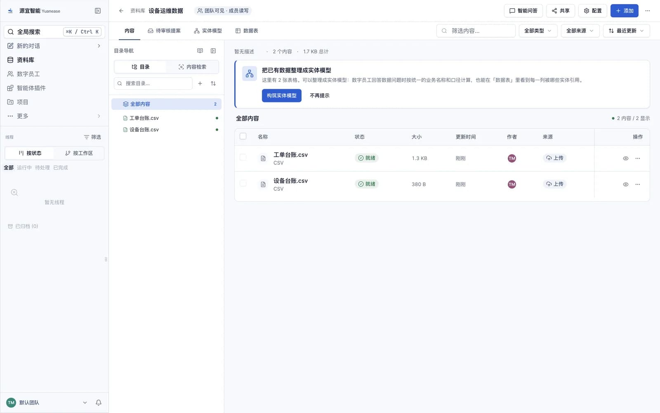Click author avatar in 工单台账.csv row

click(x=512, y=158)
